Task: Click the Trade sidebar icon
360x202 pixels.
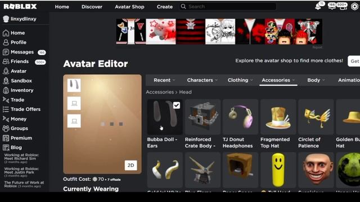Action: click(x=6, y=100)
